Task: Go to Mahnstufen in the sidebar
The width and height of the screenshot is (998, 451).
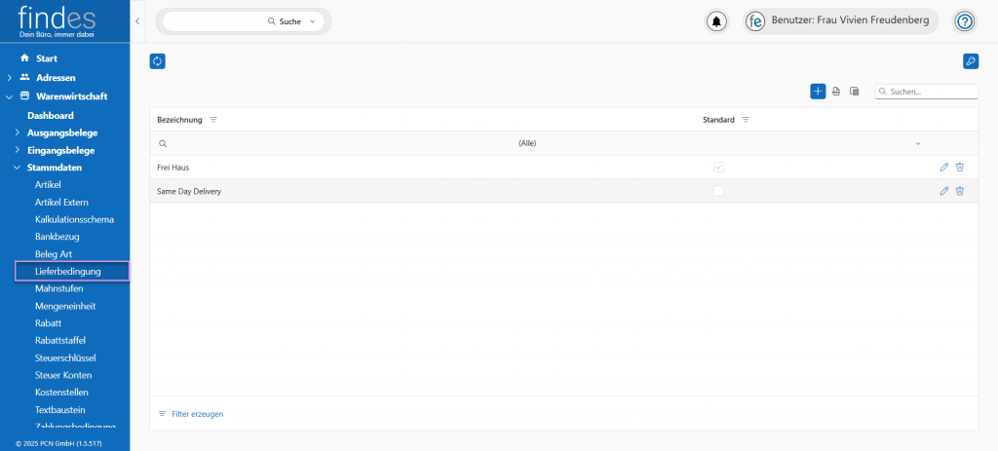Action: tap(58, 288)
